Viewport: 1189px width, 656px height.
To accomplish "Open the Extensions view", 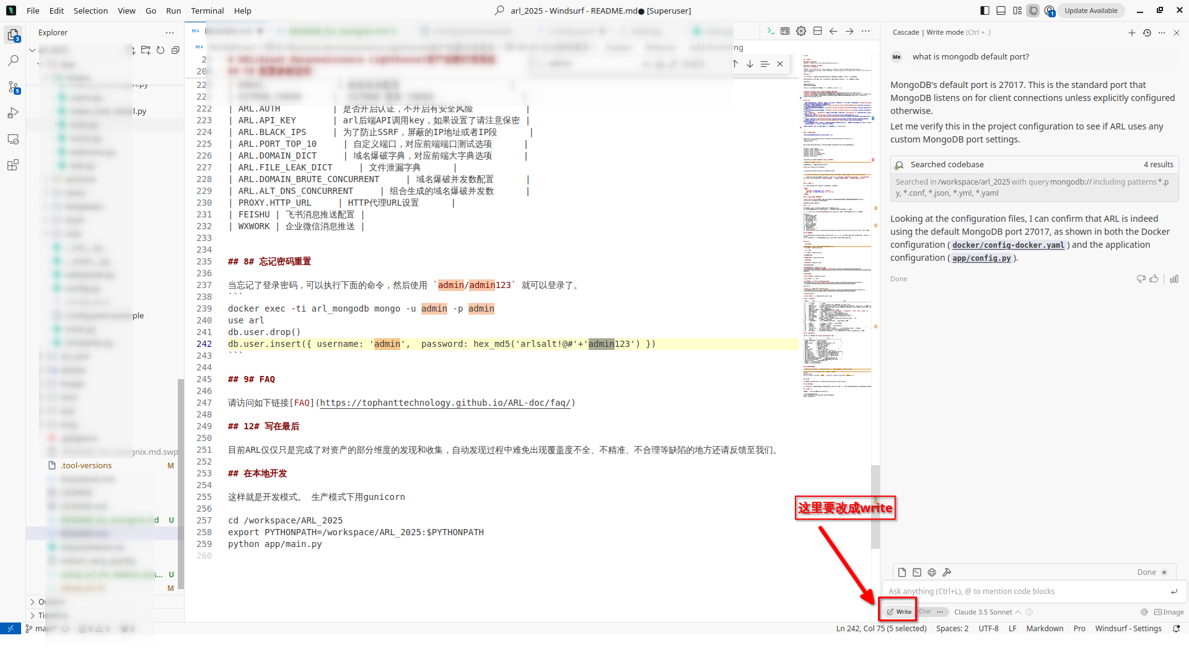I will pos(13,165).
